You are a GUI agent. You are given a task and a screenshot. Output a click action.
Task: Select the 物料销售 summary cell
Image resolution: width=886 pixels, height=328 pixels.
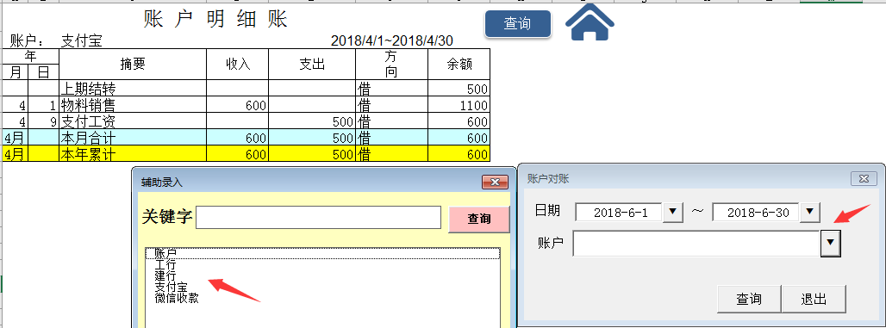click(133, 104)
